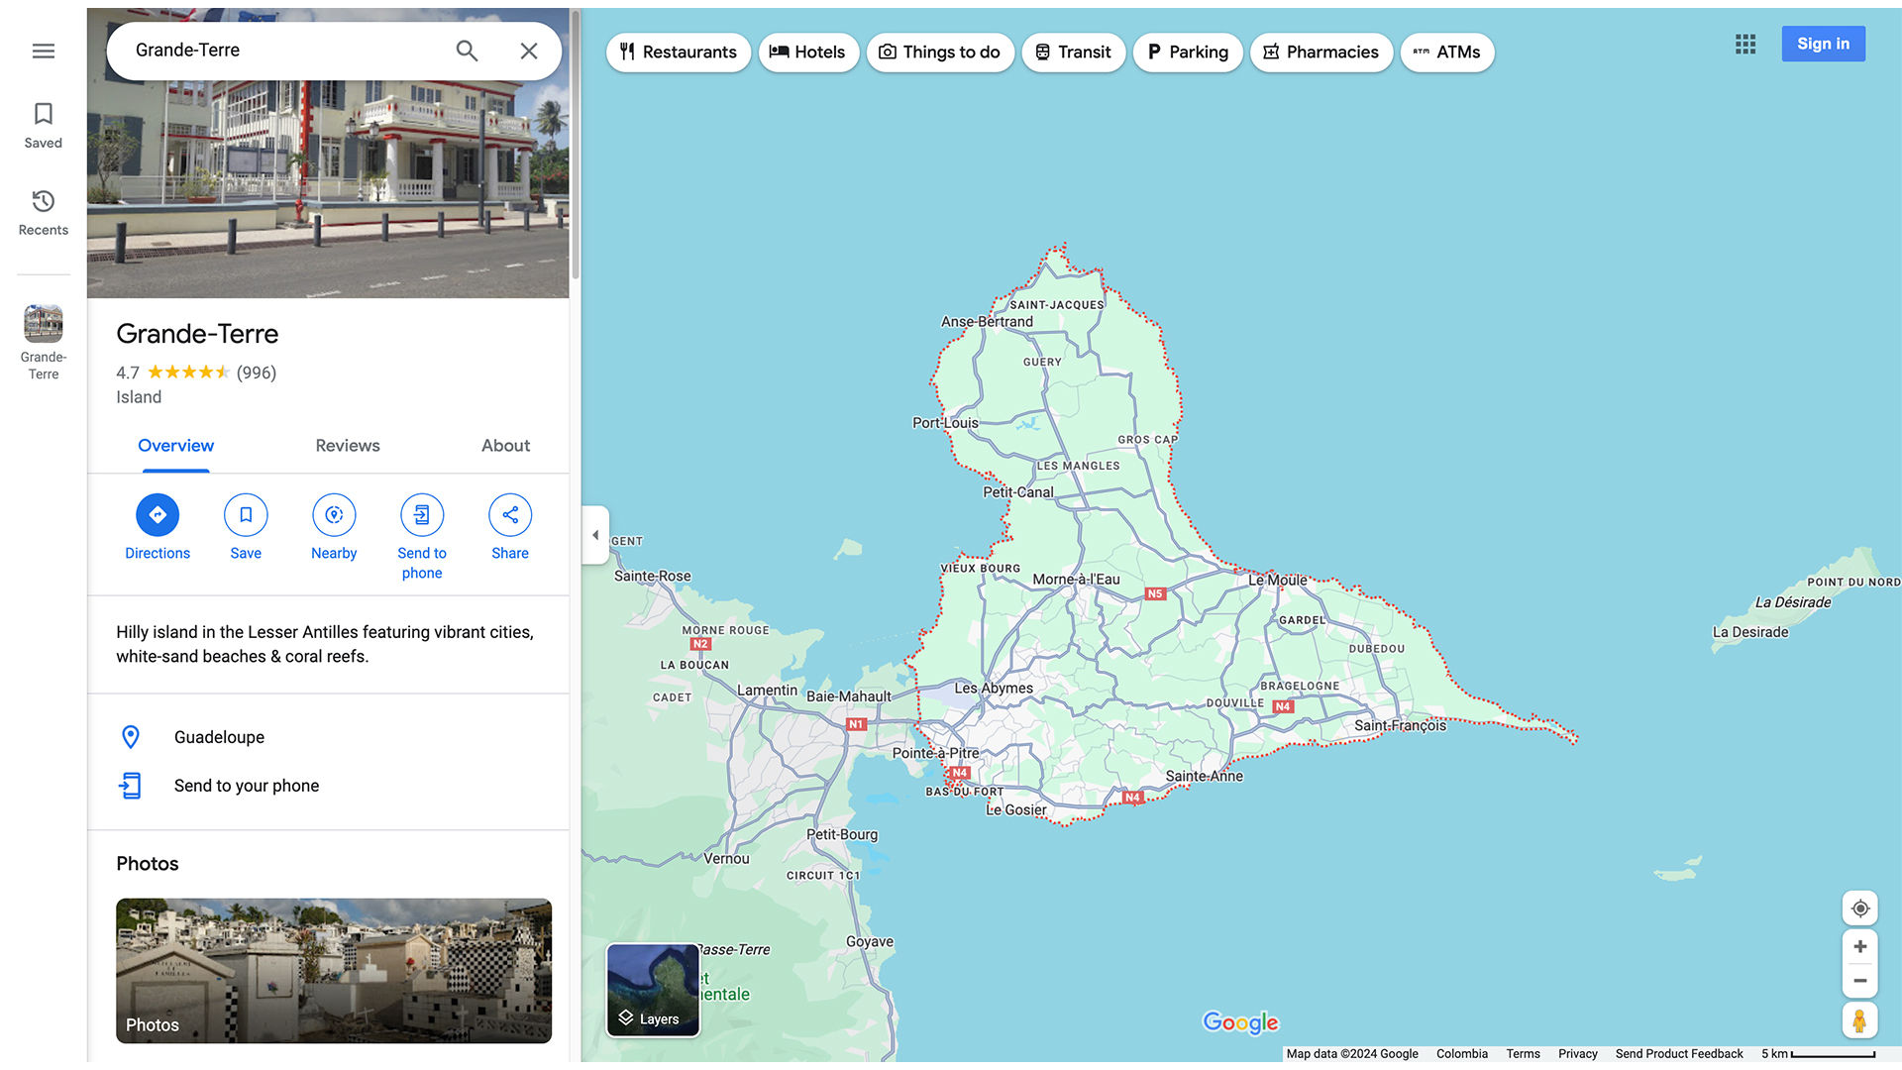Screen dimensions: 1902x1070
Task: Show your location button
Action: [1859, 909]
